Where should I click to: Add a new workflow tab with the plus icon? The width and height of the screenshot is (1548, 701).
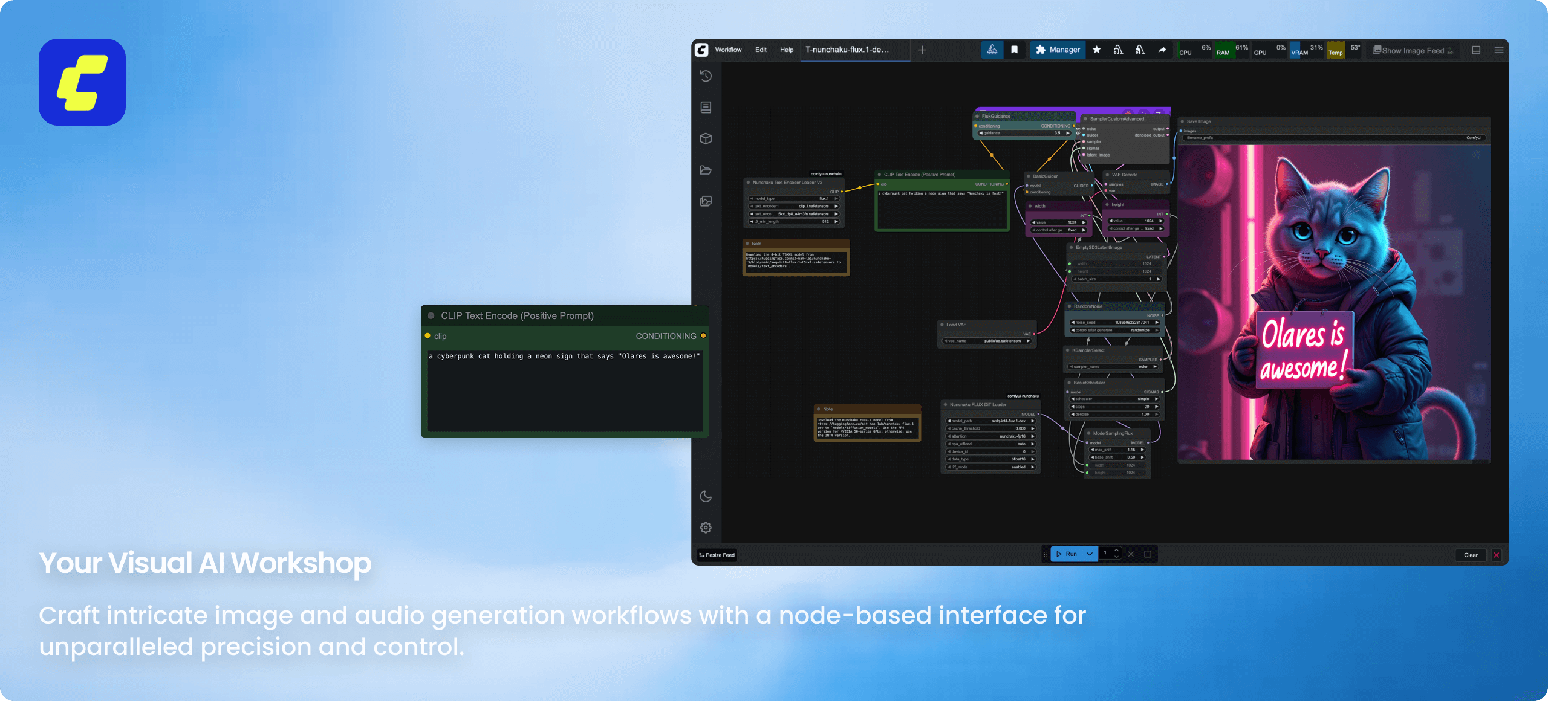click(x=922, y=50)
